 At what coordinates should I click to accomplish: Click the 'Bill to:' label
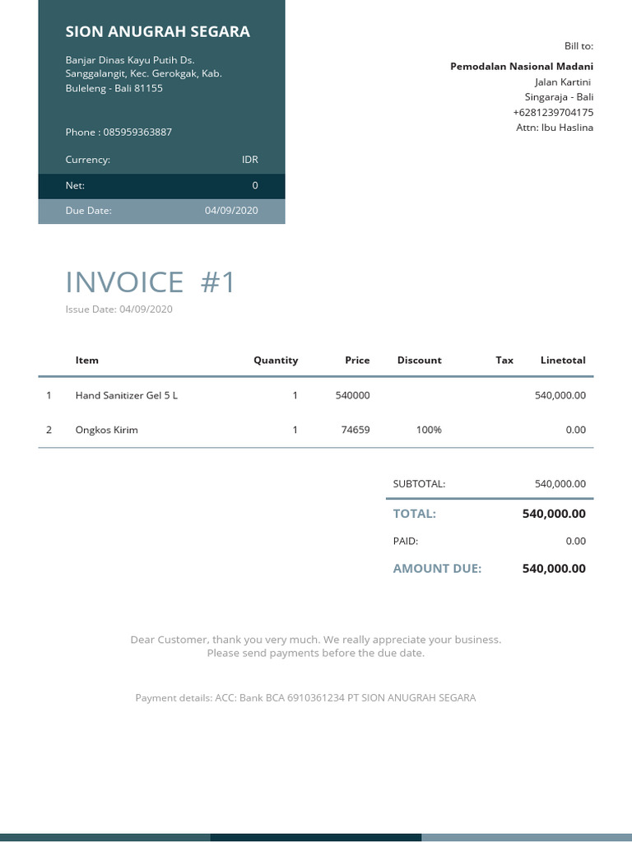pyautogui.click(x=579, y=46)
